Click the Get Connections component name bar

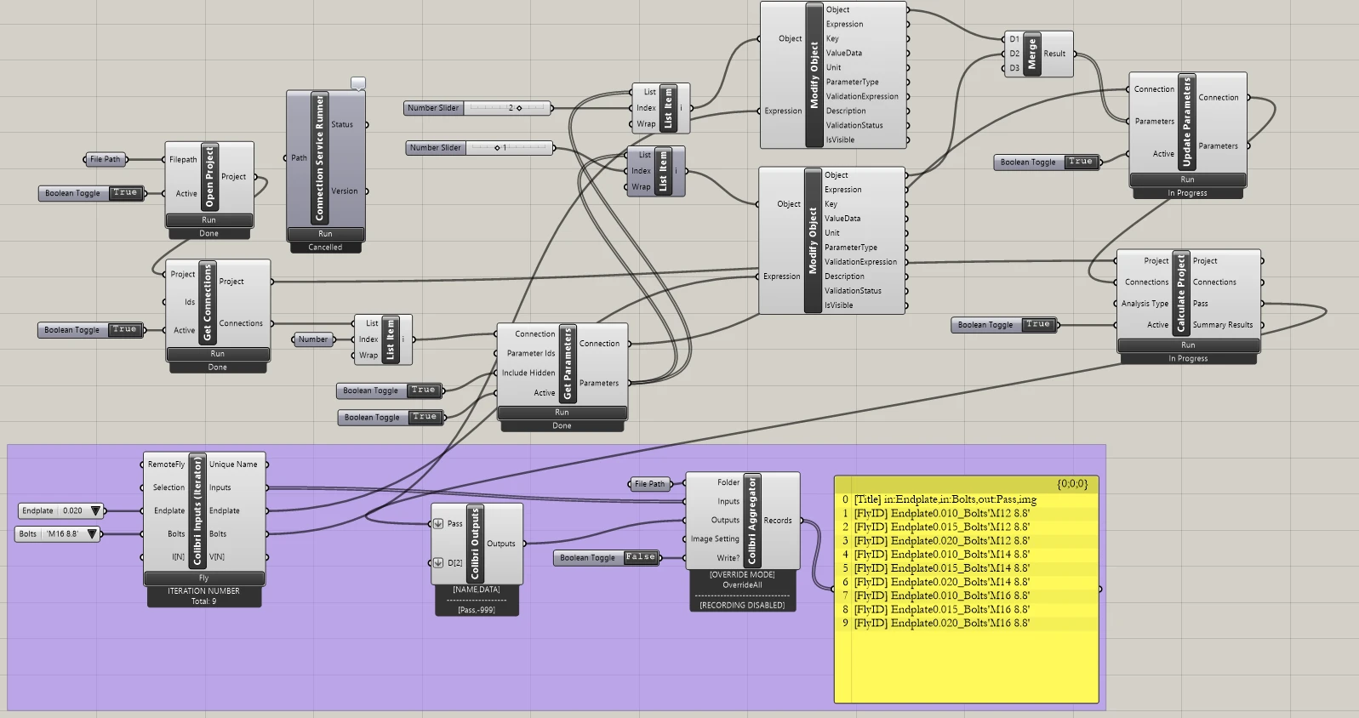pos(208,302)
